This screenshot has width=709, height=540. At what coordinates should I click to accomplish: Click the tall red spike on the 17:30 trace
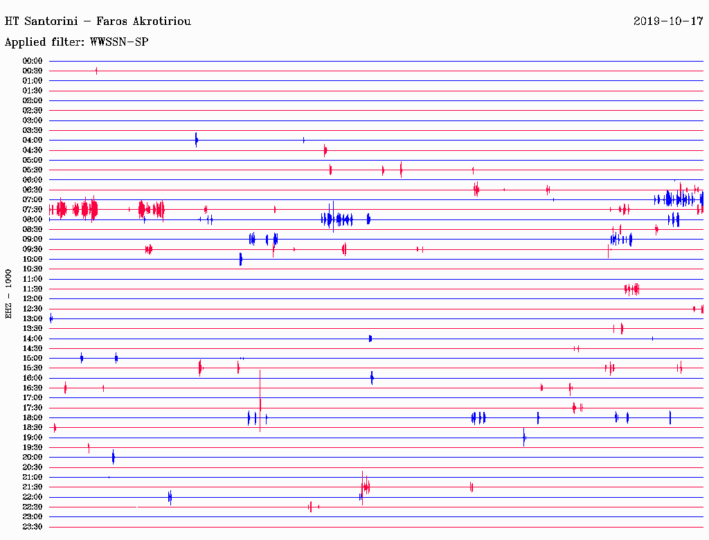pyautogui.click(x=260, y=401)
